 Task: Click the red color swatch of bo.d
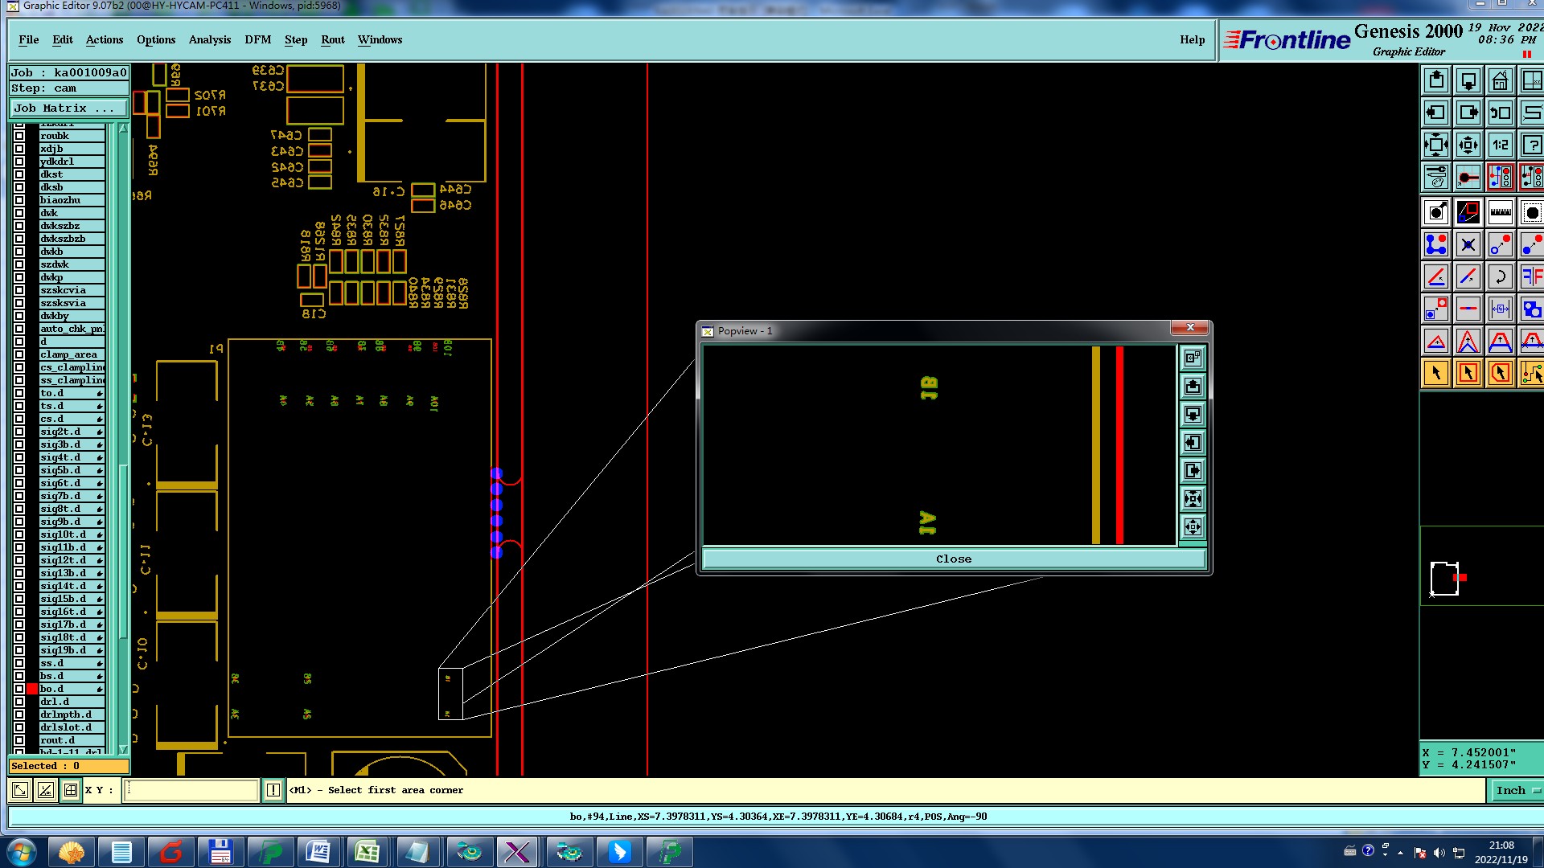[32, 689]
